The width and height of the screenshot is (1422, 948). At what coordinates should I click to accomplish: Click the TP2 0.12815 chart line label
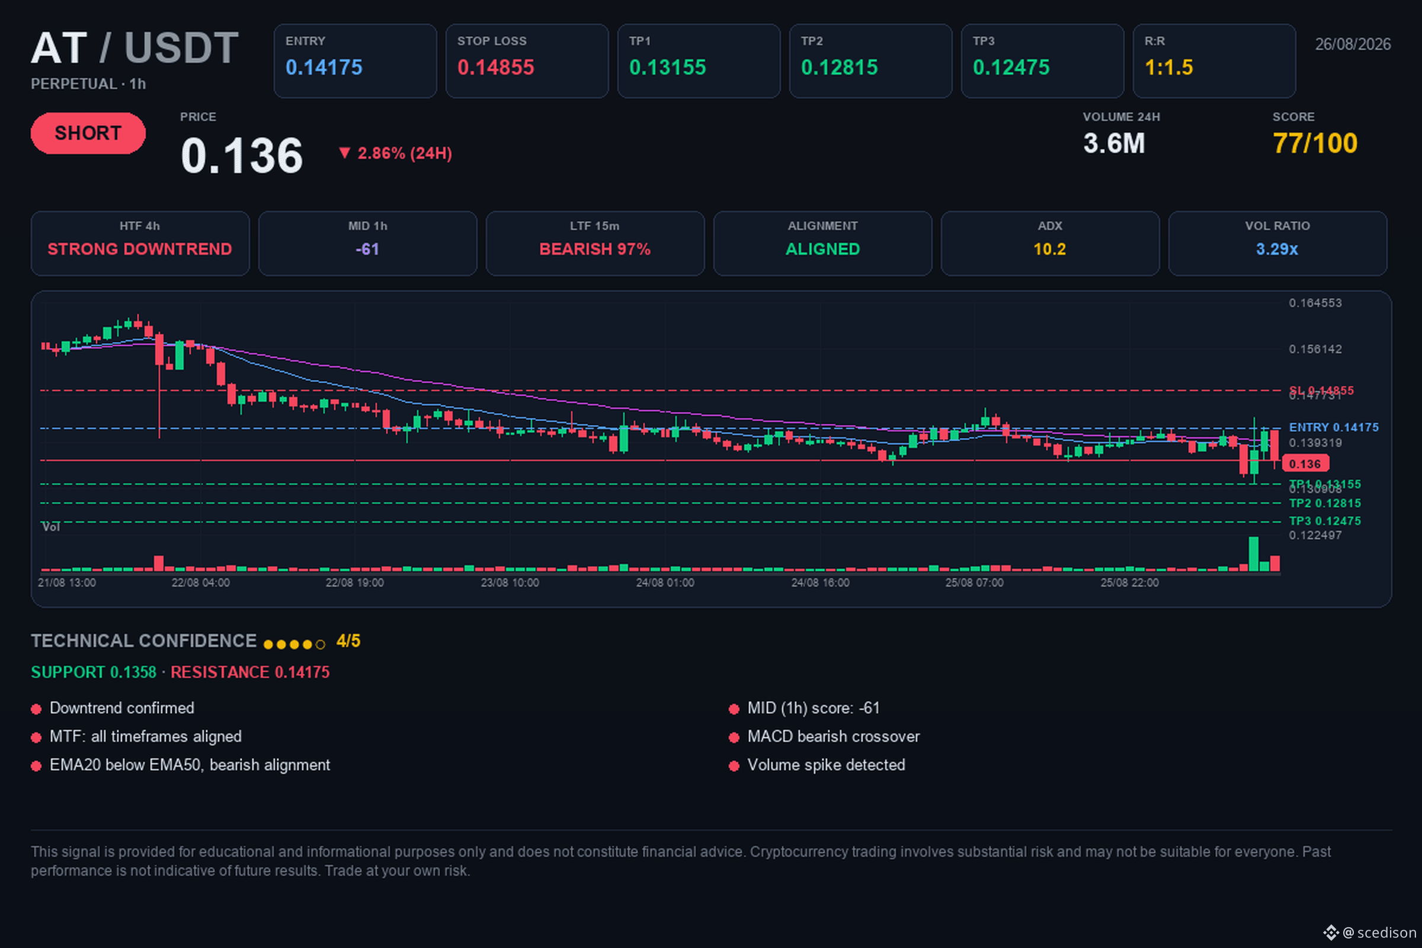pyautogui.click(x=1325, y=503)
